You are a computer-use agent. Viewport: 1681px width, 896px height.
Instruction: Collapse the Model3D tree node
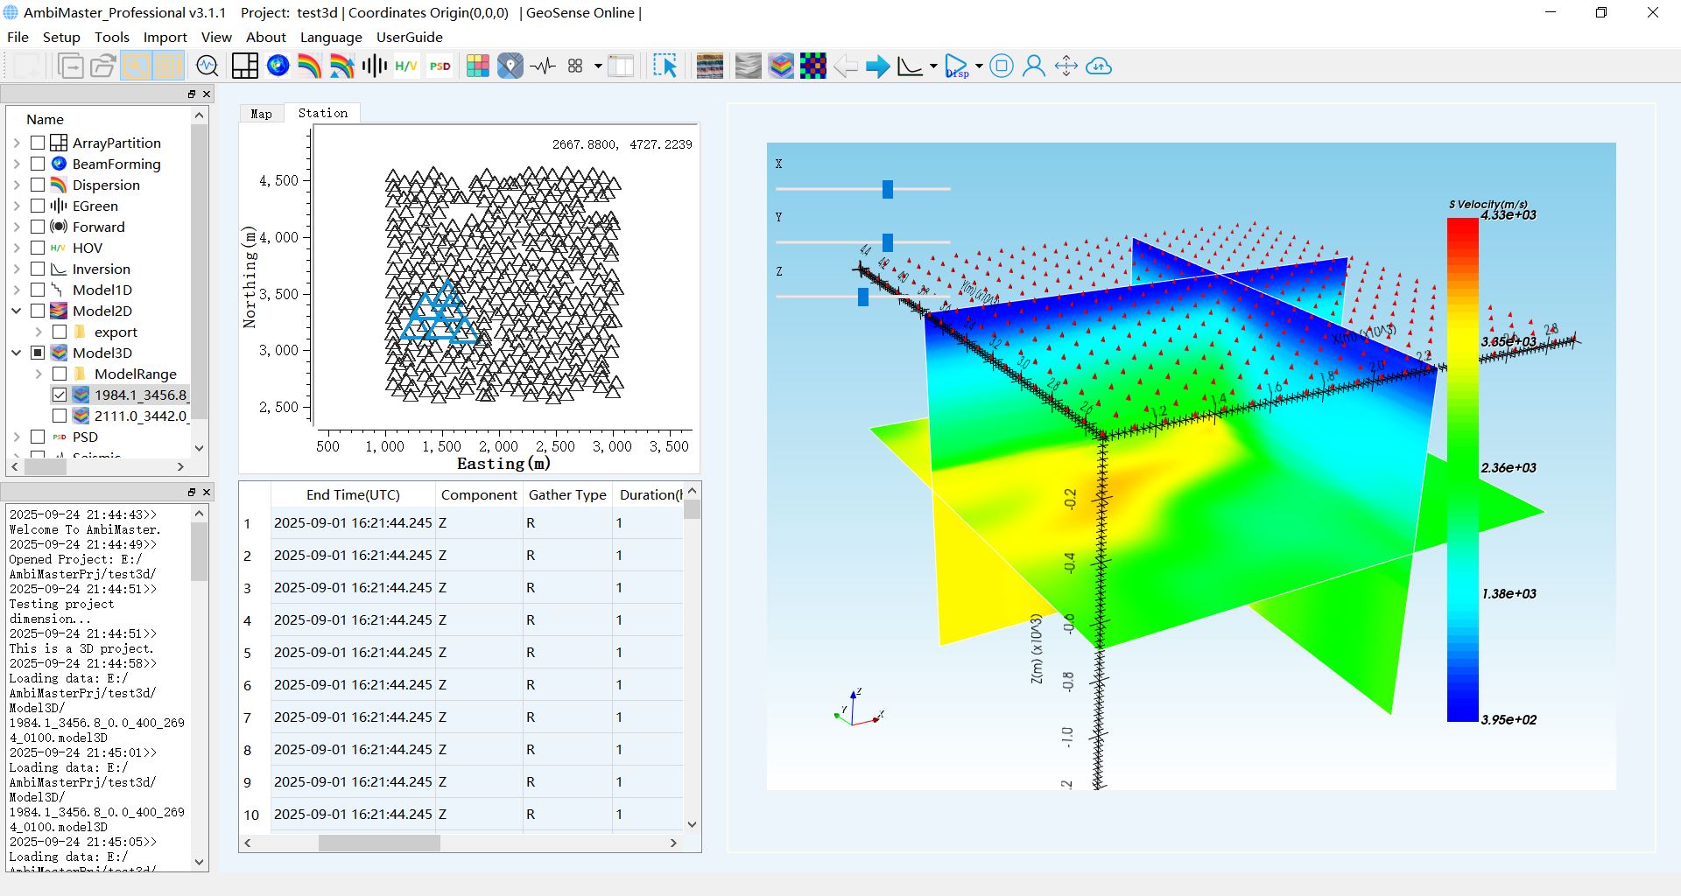coord(17,353)
